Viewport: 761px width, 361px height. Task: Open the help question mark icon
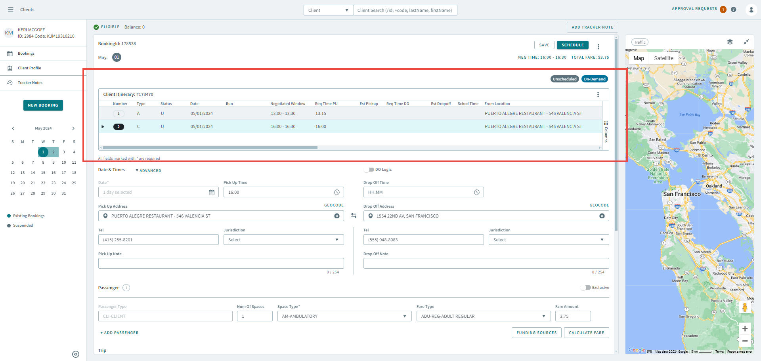(x=734, y=10)
